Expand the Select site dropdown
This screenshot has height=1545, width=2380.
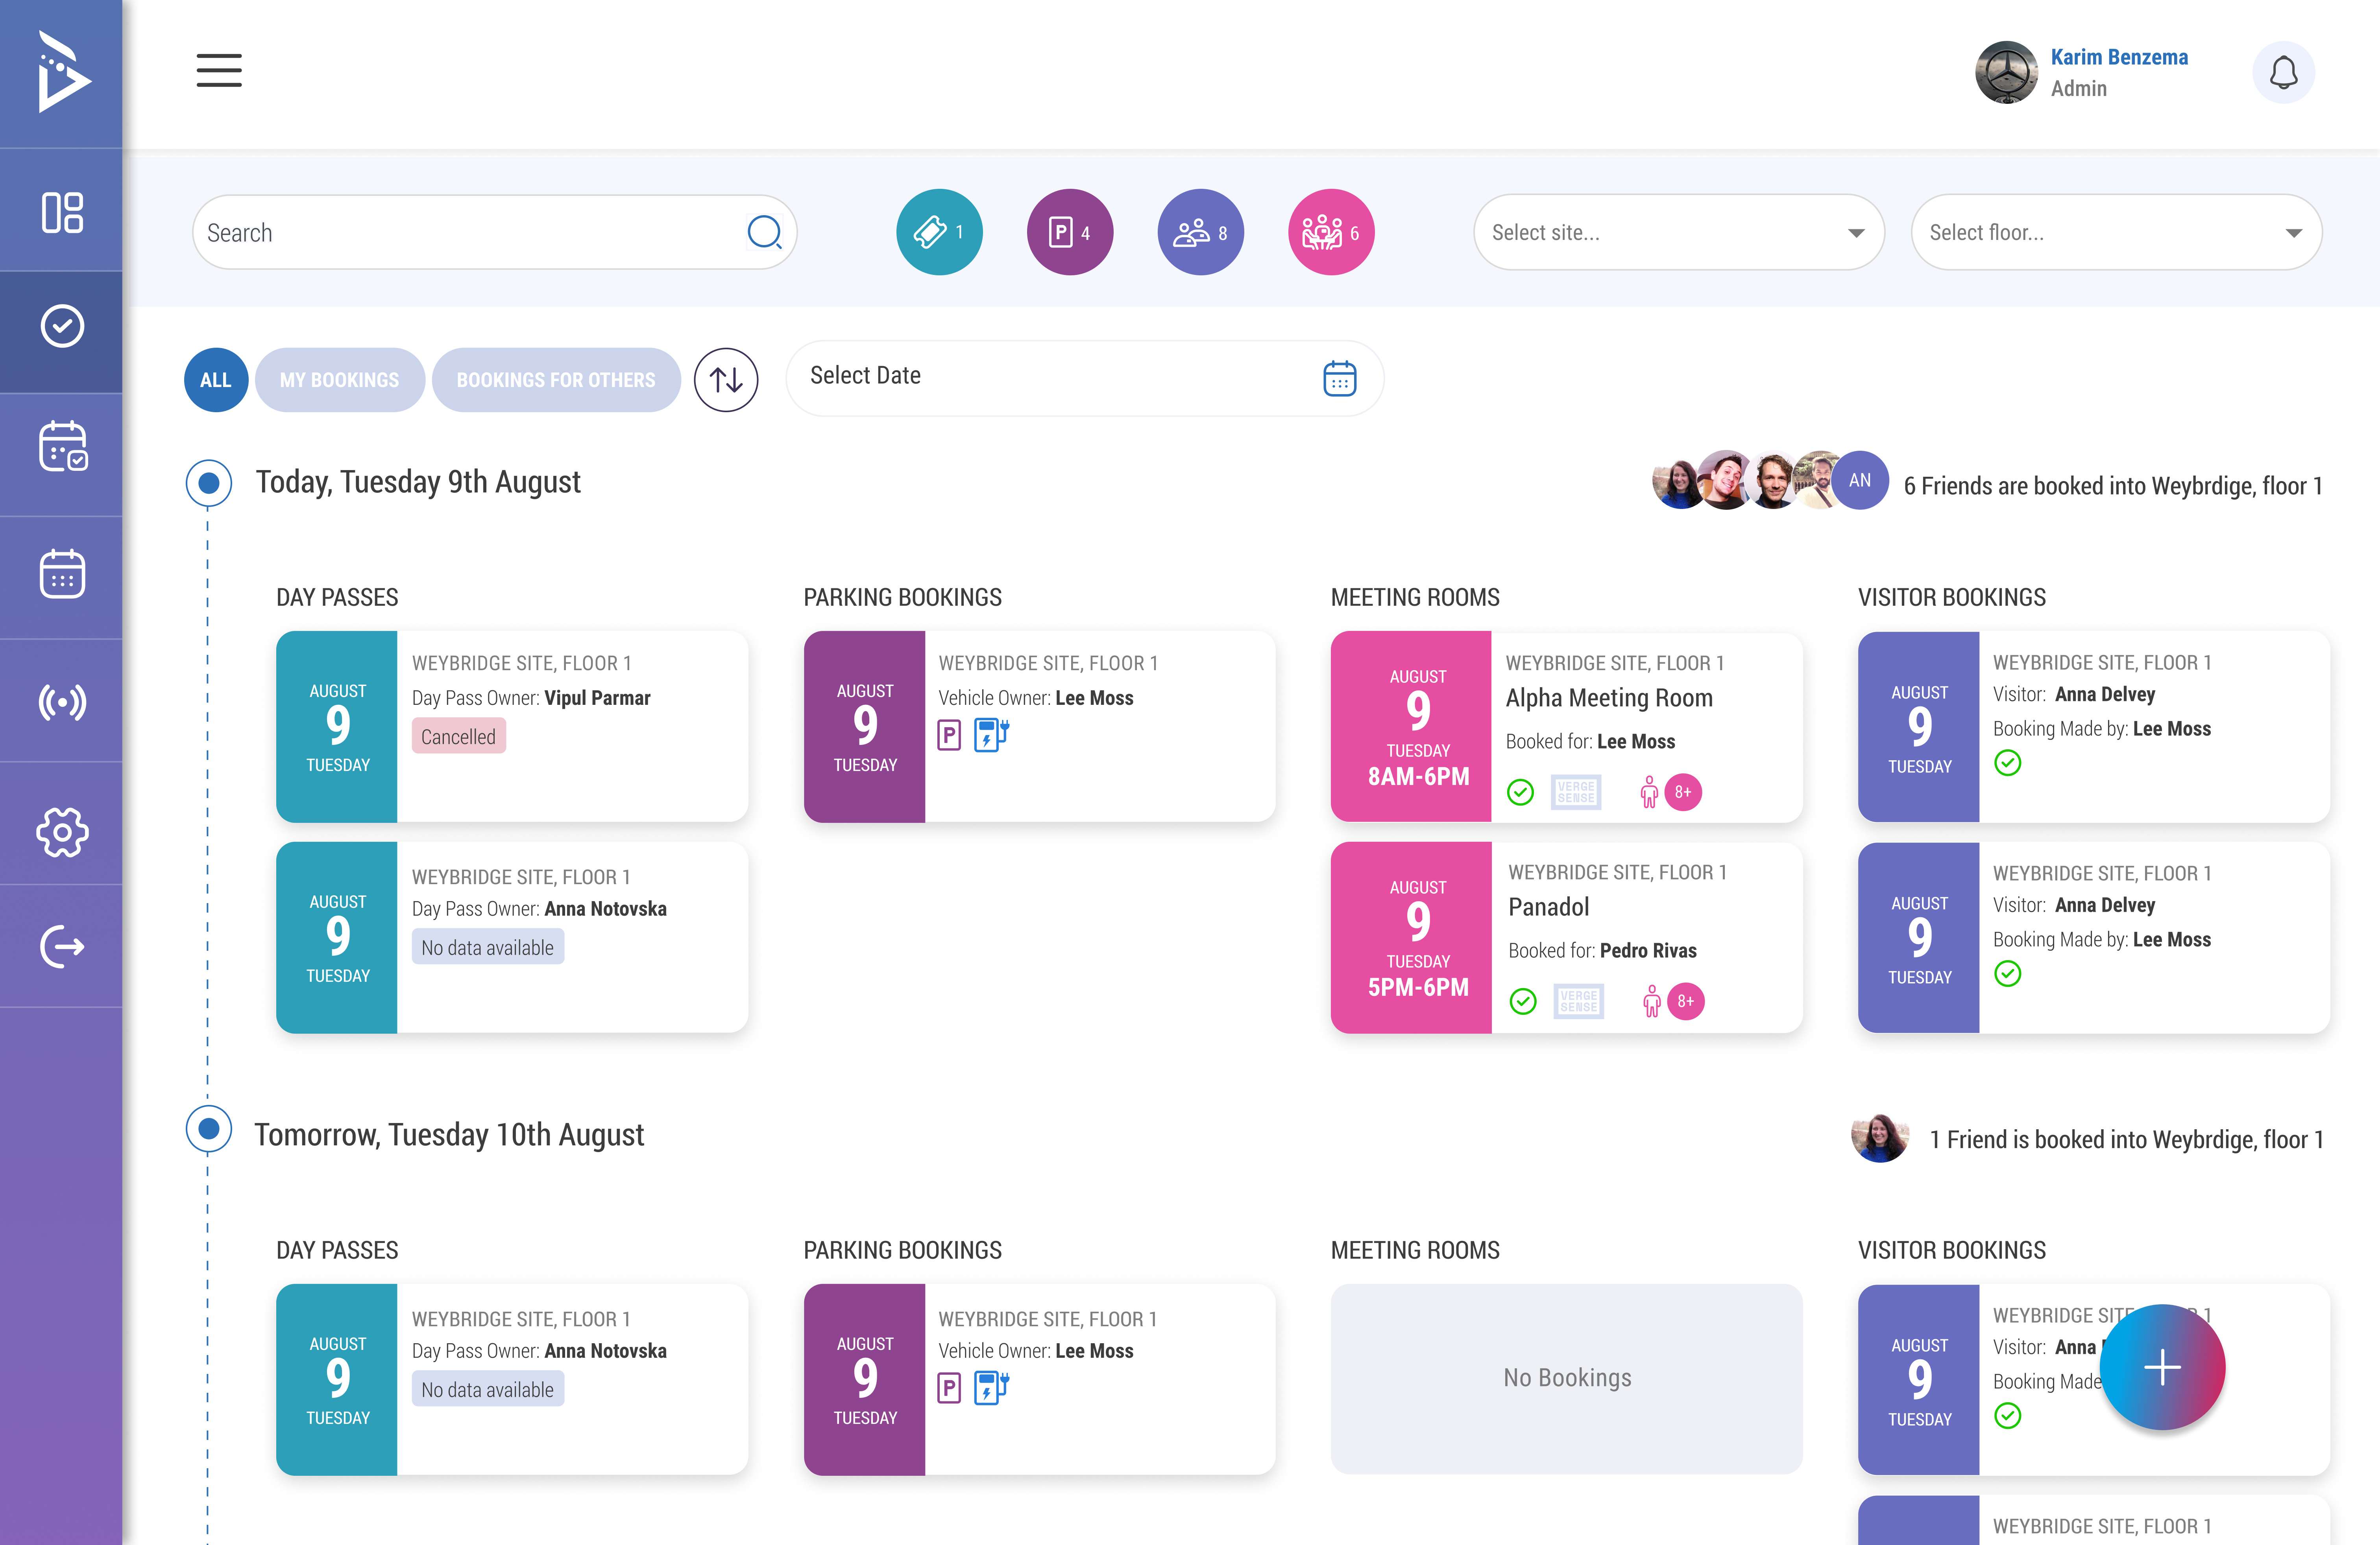[1679, 232]
